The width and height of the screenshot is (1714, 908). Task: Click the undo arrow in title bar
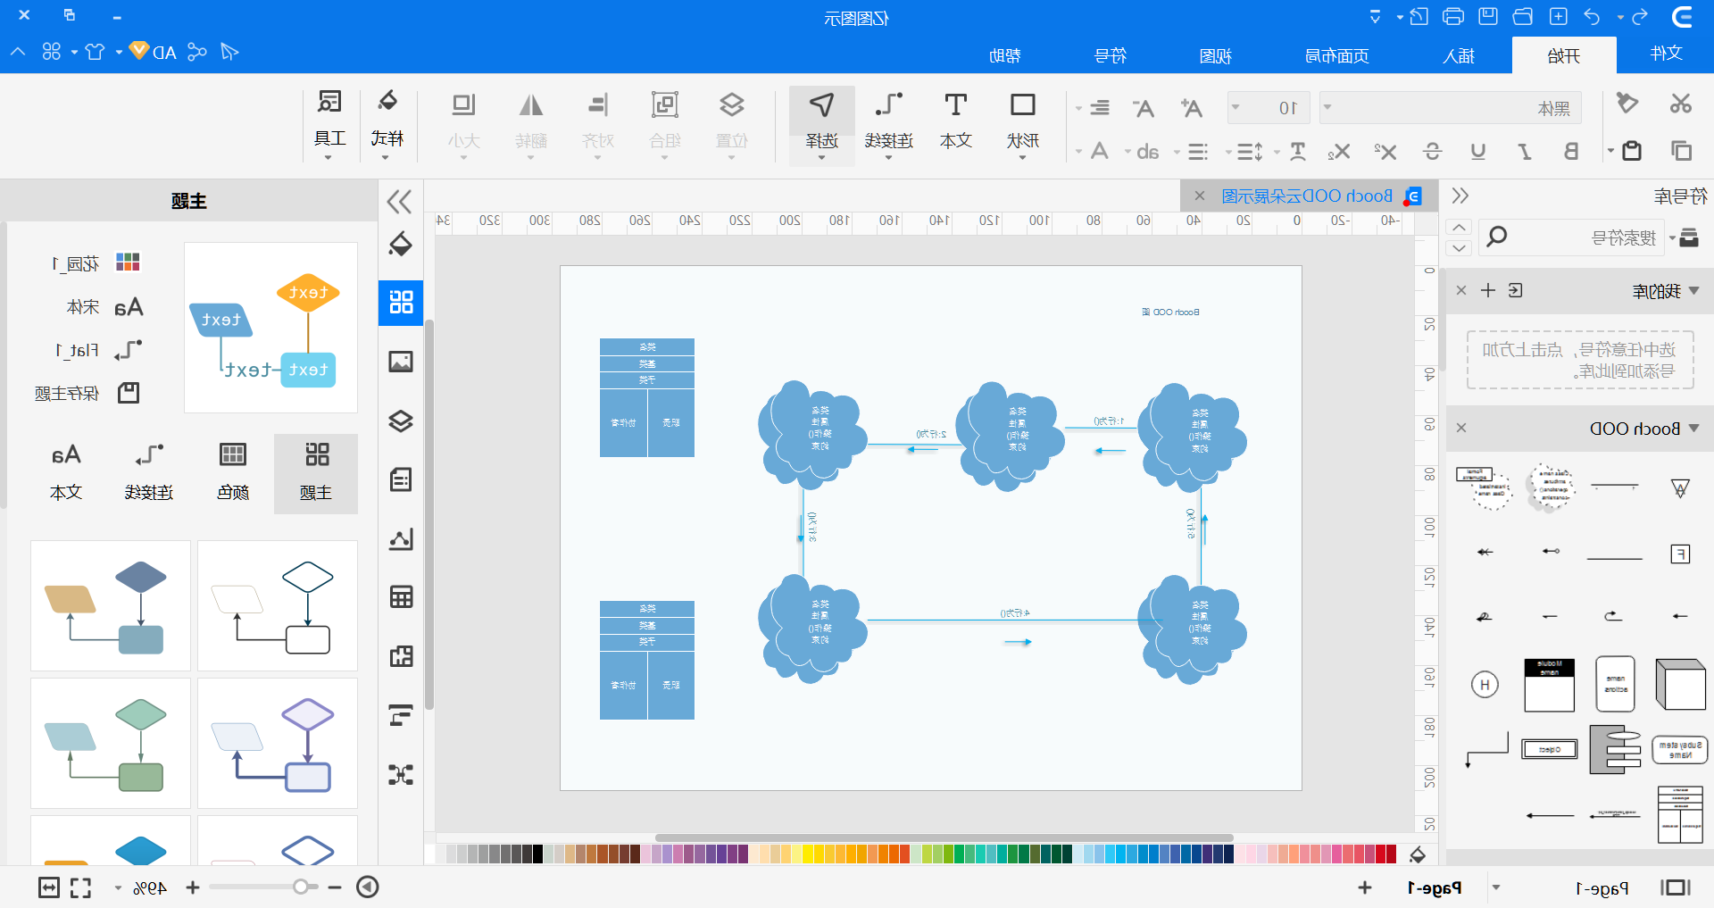1592,16
